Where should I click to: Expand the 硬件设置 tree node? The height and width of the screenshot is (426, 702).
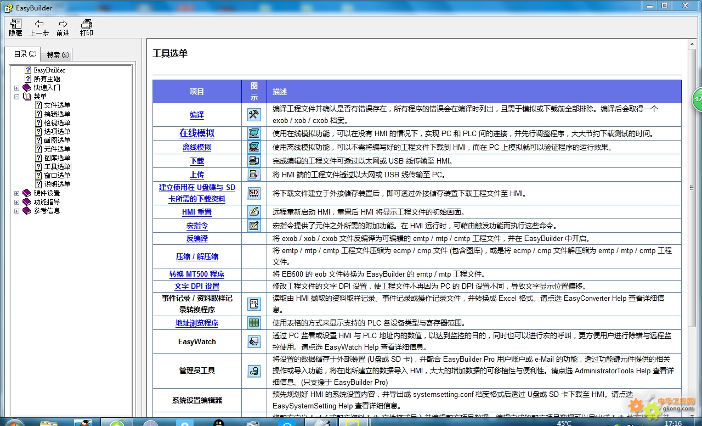[x=16, y=193]
